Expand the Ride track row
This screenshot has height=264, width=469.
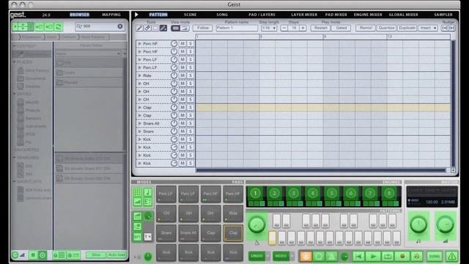pyautogui.click(x=140, y=76)
